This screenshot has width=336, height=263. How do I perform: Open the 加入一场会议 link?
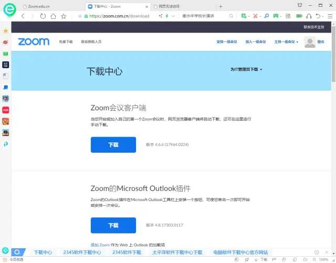point(256,42)
